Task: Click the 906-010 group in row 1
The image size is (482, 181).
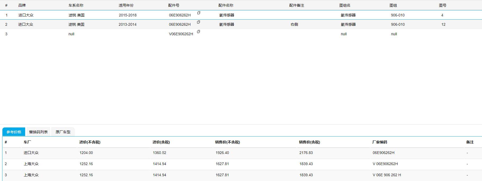Action: (398, 15)
